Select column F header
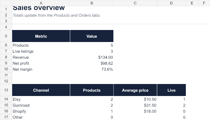 pyautogui.click(x=204, y=3)
